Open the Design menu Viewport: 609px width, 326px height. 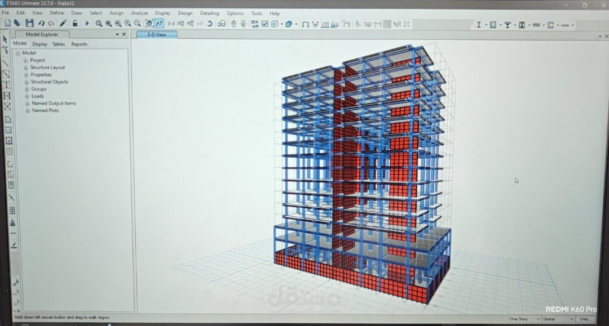185,13
